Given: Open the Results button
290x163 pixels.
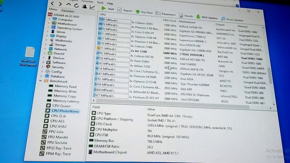Looking at the screenshot, I should coord(186,16).
